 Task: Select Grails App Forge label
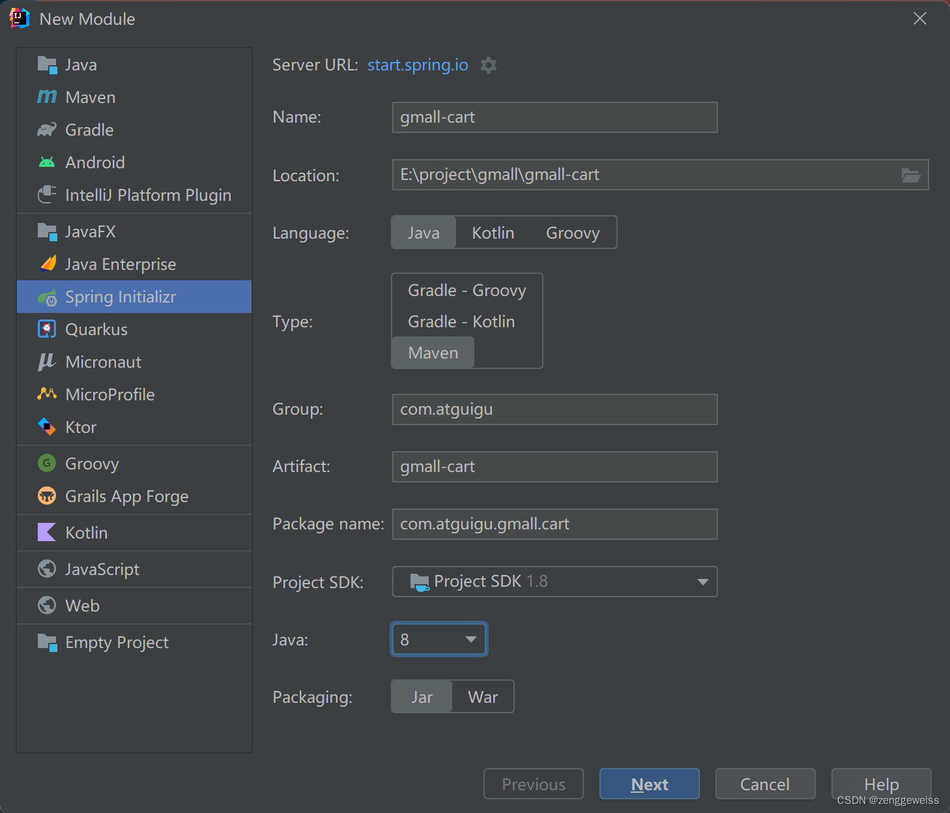pos(127,496)
